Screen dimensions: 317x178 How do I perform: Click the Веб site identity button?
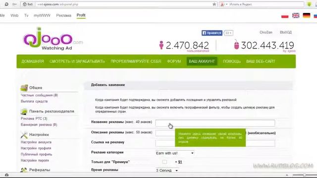(x=28, y=4)
